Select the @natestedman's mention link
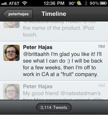 point(80,93)
